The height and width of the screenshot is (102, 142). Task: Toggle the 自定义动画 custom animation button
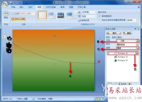coord(18,19)
